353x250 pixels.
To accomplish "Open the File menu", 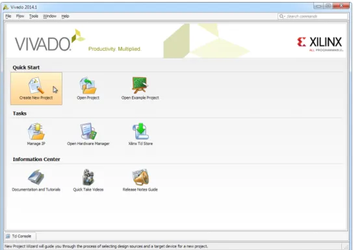I will [8, 16].
